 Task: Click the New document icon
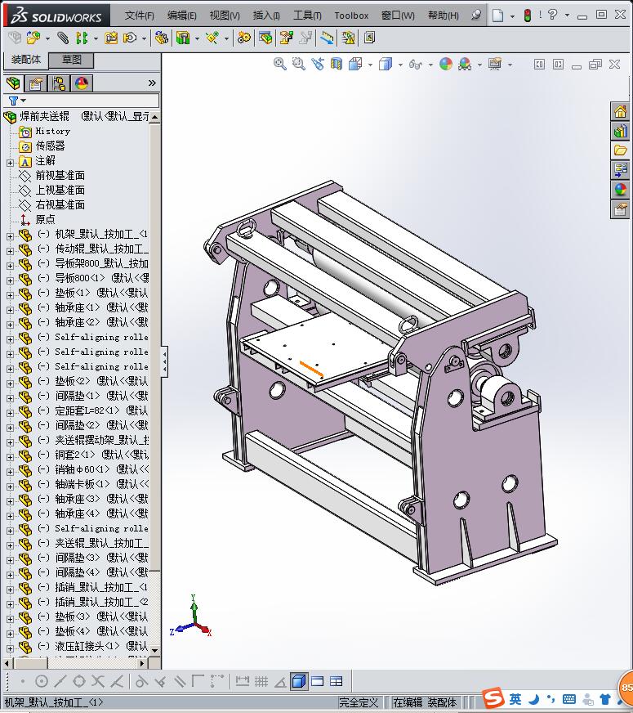click(x=498, y=16)
